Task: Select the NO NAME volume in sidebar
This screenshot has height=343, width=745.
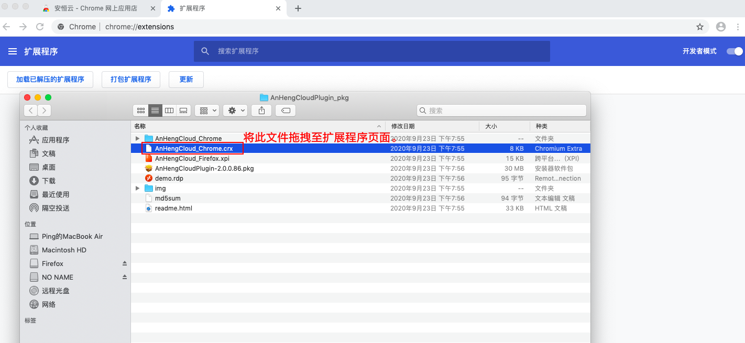Action: (58, 277)
